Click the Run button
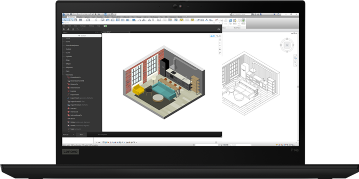The height and width of the screenshot is (179, 359). pos(81,135)
